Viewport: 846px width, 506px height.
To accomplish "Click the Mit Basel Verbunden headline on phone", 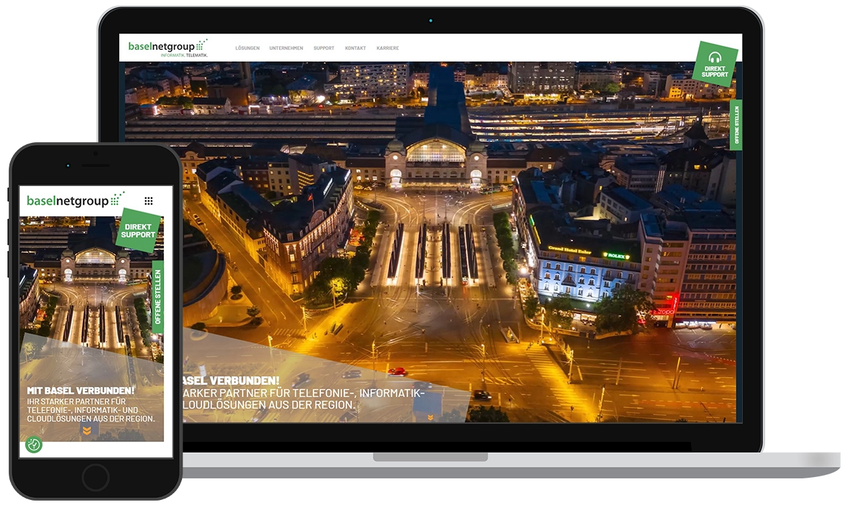I will pyautogui.click(x=81, y=391).
